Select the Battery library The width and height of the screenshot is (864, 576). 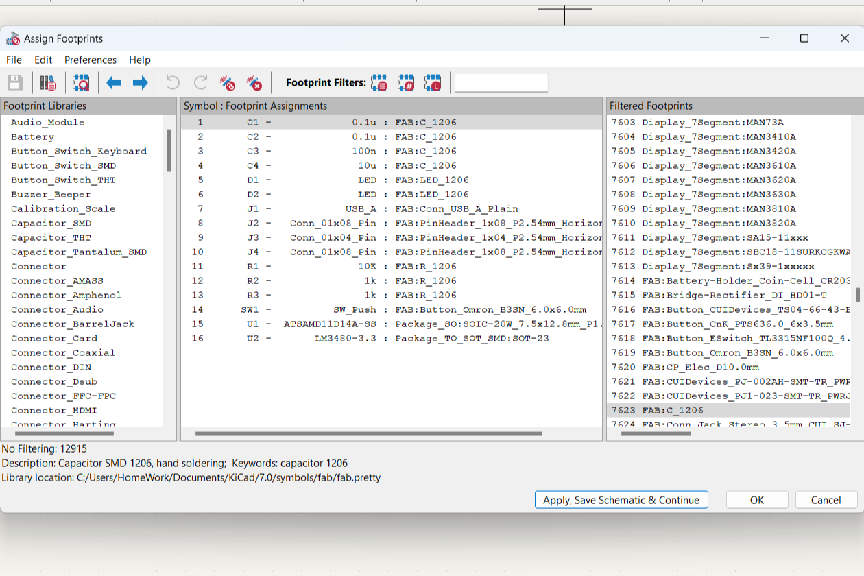point(32,136)
